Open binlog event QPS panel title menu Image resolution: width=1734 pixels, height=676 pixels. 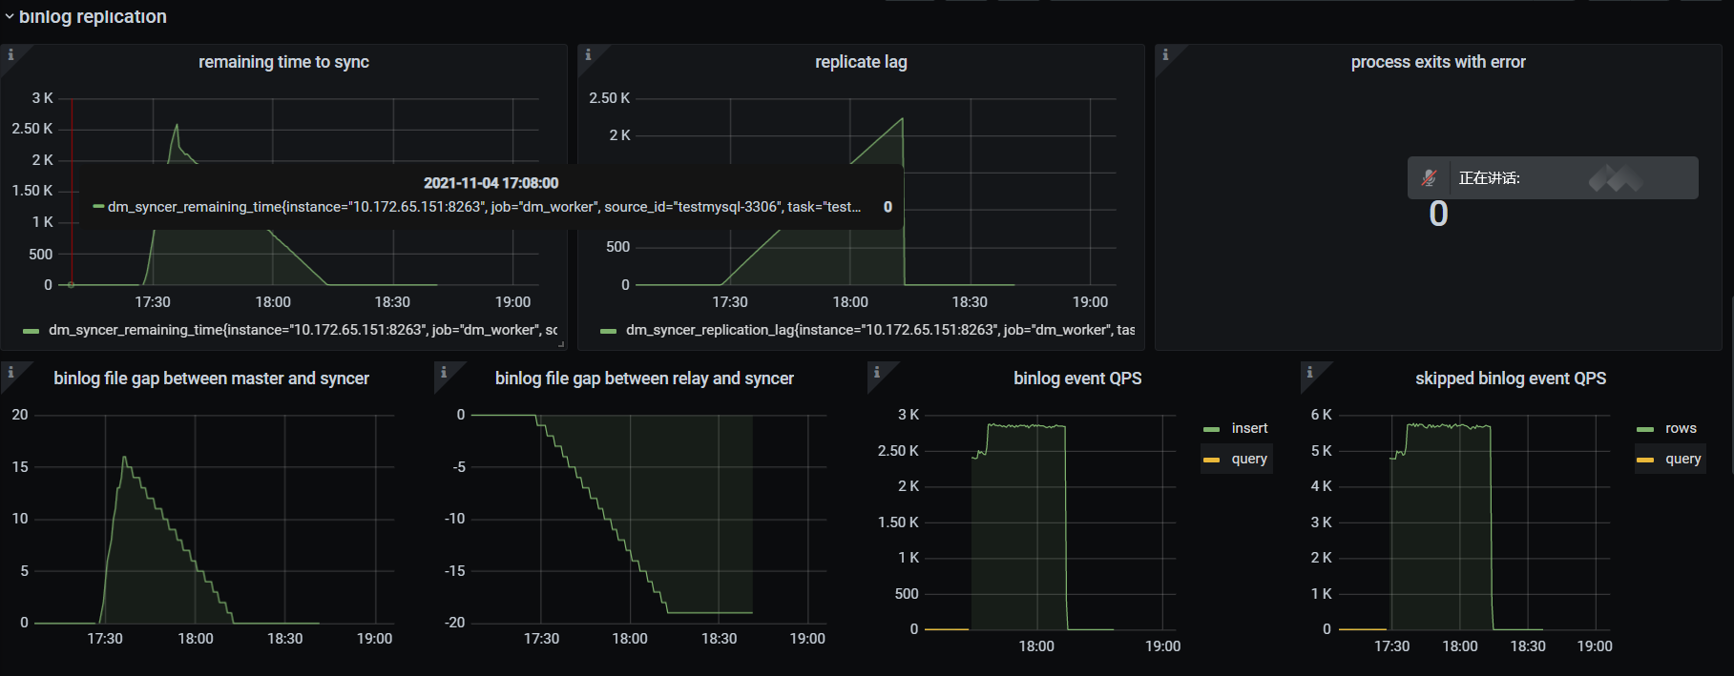[1077, 379]
